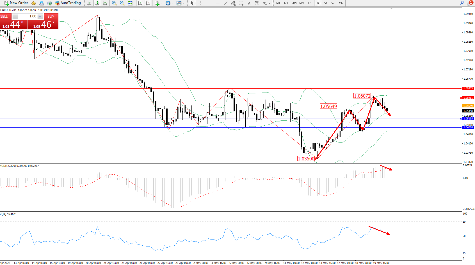Screen dimensions: 475x265
Task: Select the trendline drawing tool
Action: (x=226, y=3)
